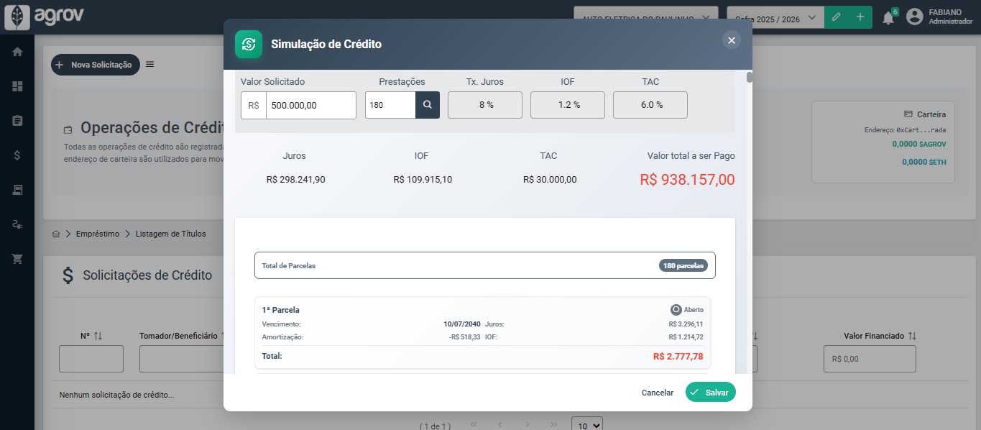The height and width of the screenshot is (430, 981).
Task: Click Cancelar in the dialog
Action: [x=657, y=393]
